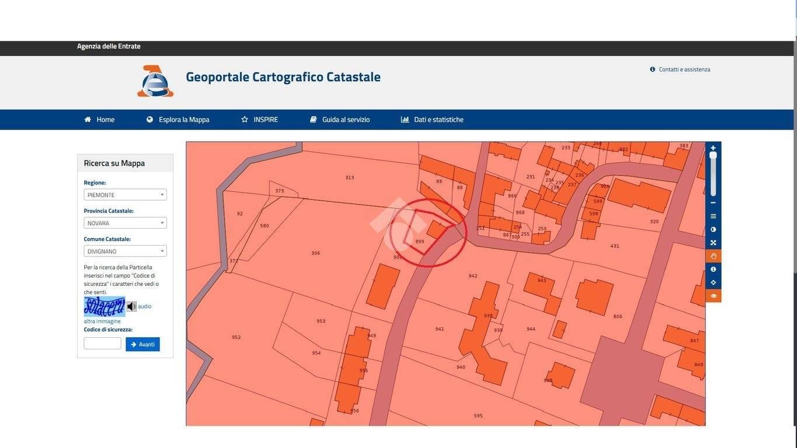This screenshot has width=797, height=448.
Task: Zoom out with the map minus icon
Action: (713, 202)
